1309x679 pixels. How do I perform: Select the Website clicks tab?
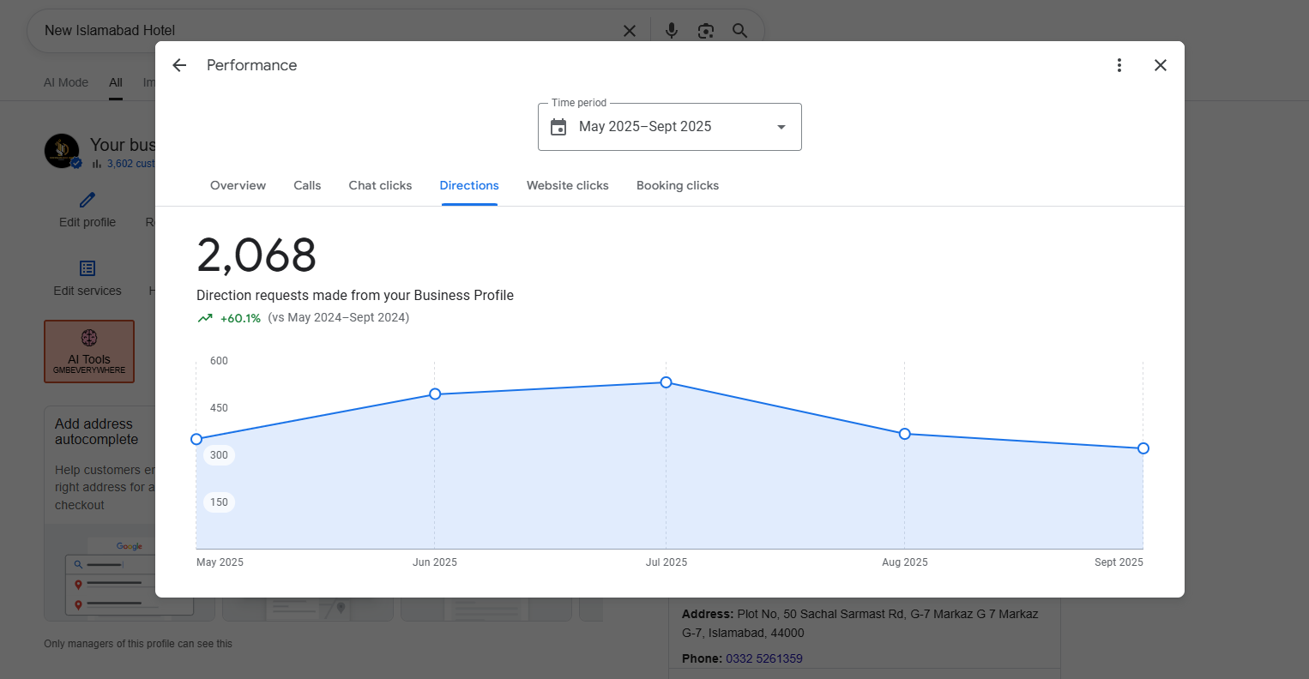(567, 185)
